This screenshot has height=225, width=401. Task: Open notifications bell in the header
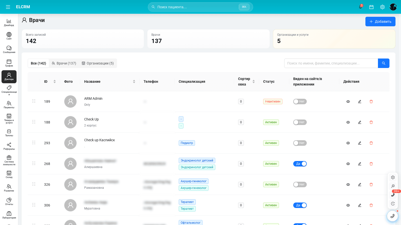360,7
